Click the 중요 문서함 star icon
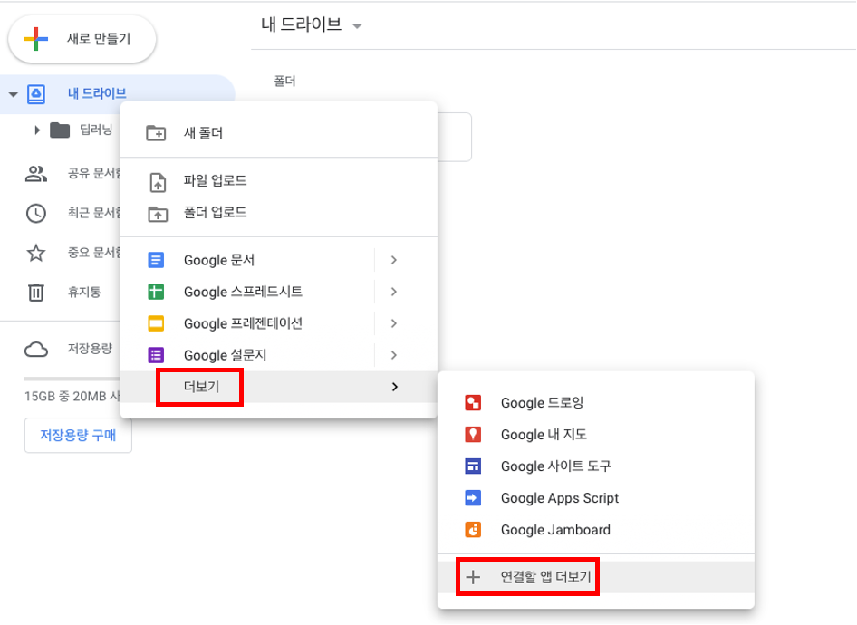Image resolution: width=857 pixels, height=625 pixels. (x=36, y=253)
